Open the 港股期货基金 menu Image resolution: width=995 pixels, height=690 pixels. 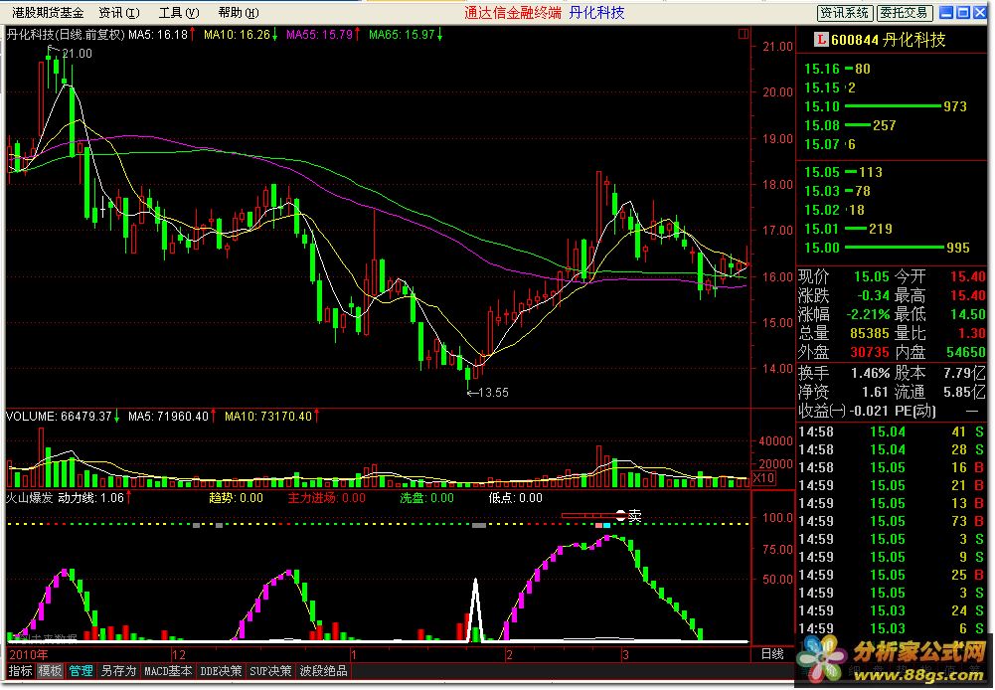pos(48,13)
